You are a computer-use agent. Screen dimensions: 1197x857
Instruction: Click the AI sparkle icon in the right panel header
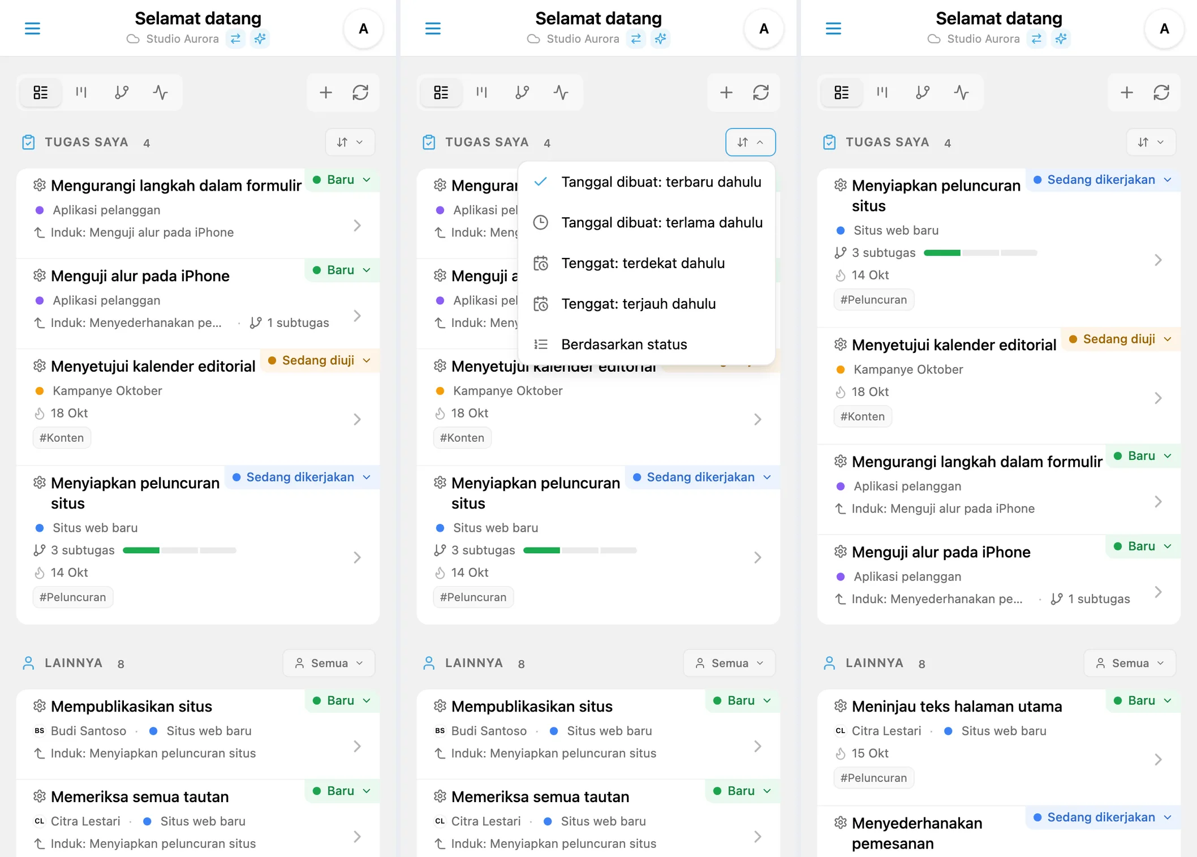tap(1061, 38)
